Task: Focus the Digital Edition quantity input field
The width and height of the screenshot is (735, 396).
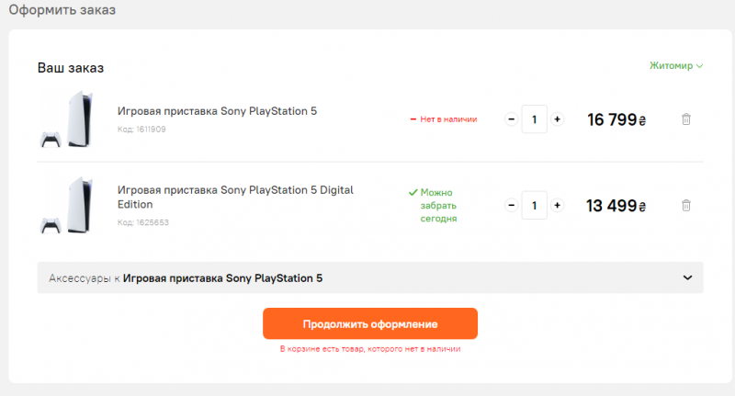Action: point(534,205)
